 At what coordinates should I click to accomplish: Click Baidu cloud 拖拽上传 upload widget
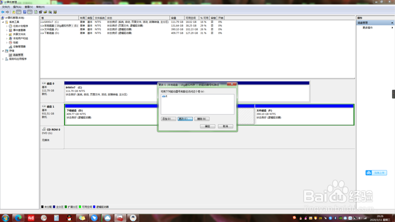click(x=376, y=173)
